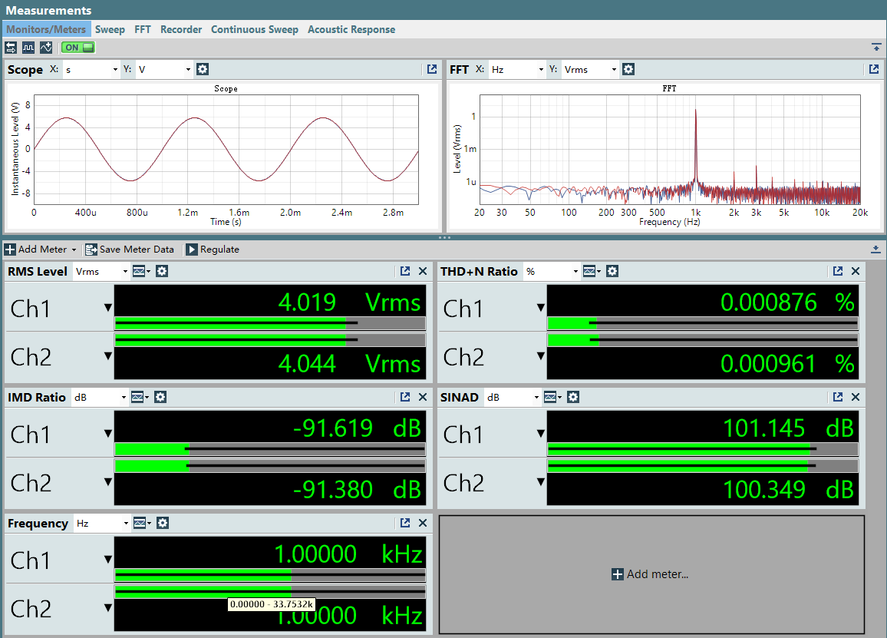Click THD+N Ratio graph view icon
The height and width of the screenshot is (638, 887).
coord(591,271)
